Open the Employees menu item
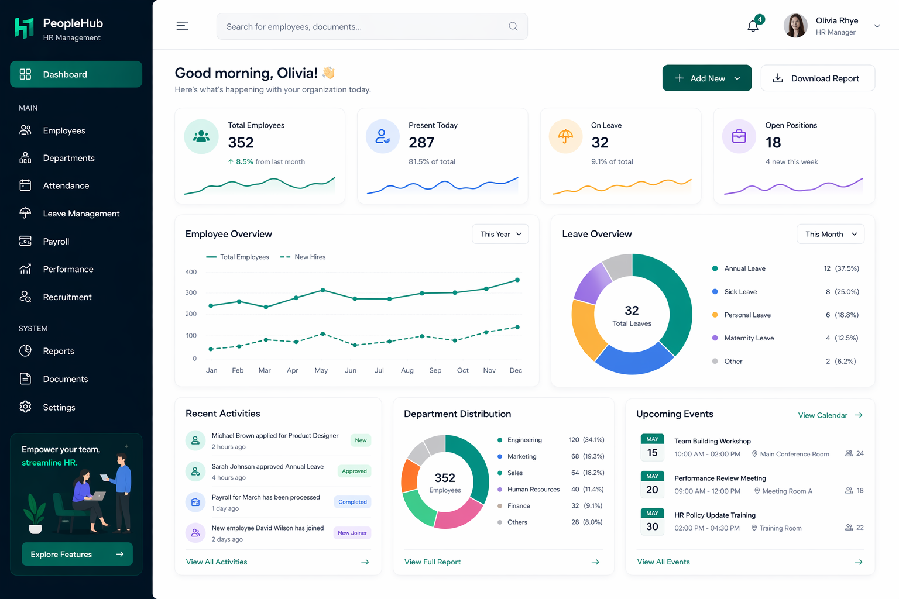 point(76,130)
